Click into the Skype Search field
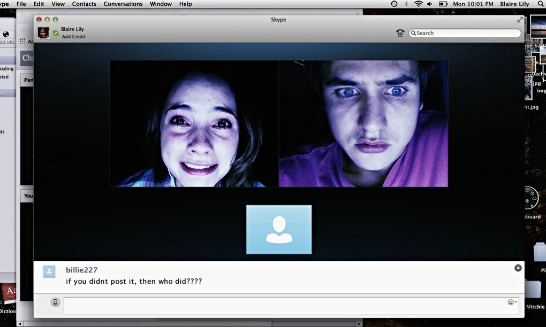546x327 pixels. [x=465, y=33]
